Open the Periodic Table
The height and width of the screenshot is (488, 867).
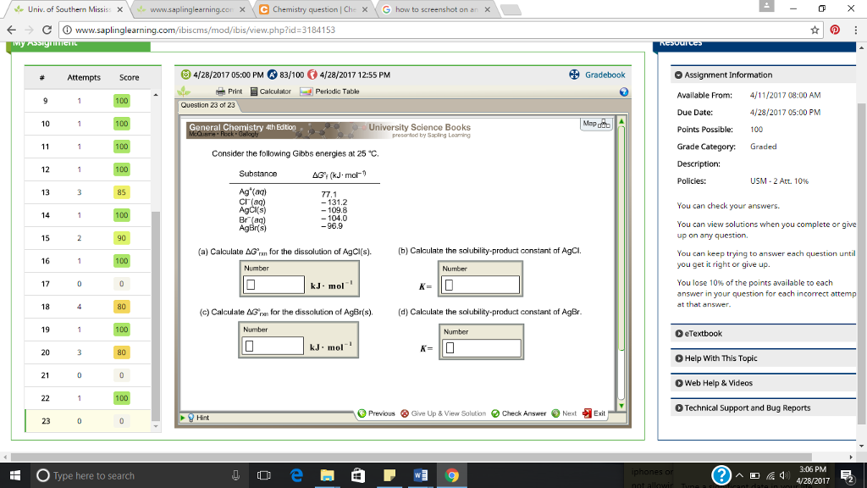click(x=329, y=91)
